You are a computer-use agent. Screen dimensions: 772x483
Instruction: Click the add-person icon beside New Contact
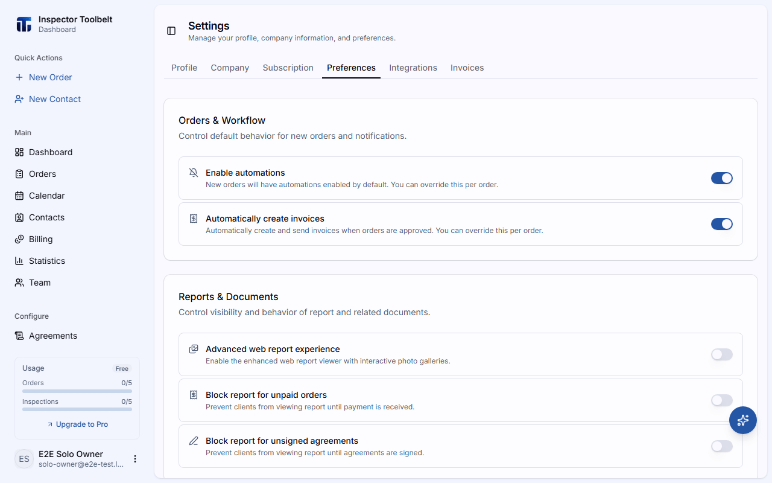coord(19,99)
